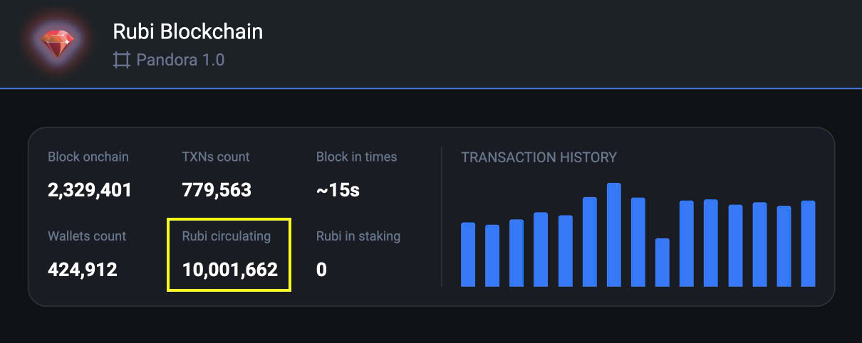Image resolution: width=862 pixels, height=343 pixels.
Task: Click the Block onchain value 2,329,401
Action: 90,190
